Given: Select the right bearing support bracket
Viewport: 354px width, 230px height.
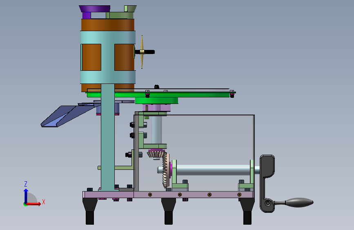Looking at the screenshot, I should click(x=247, y=176).
